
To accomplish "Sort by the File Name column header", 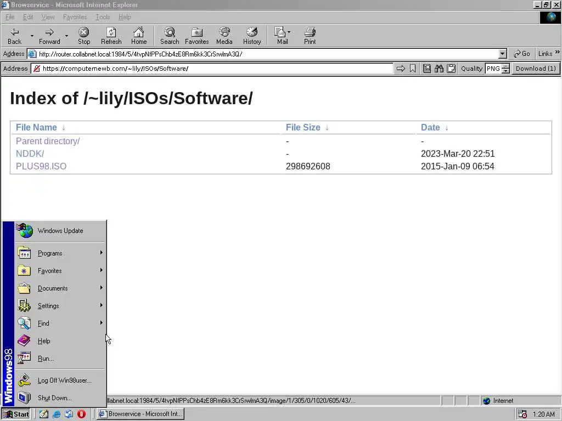I will pos(36,127).
